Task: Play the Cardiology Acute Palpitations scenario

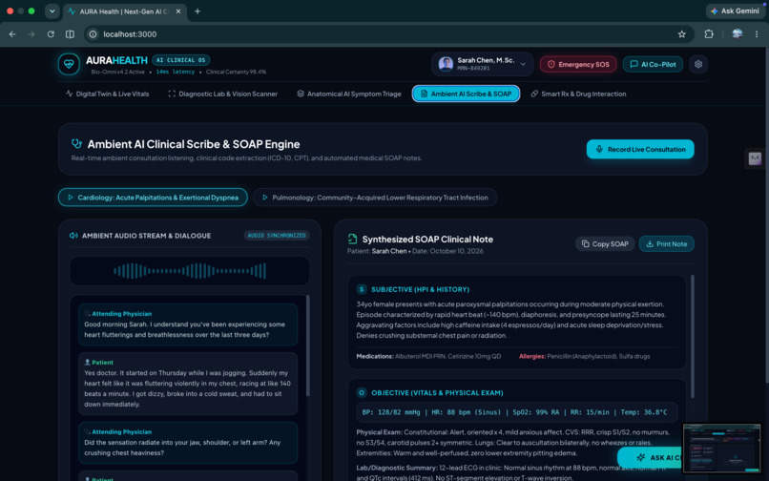Action: 153,198
